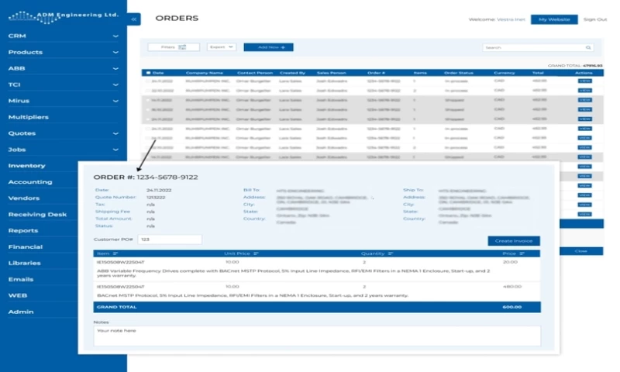Click the Sign Out link
620x372 pixels.
594,19
